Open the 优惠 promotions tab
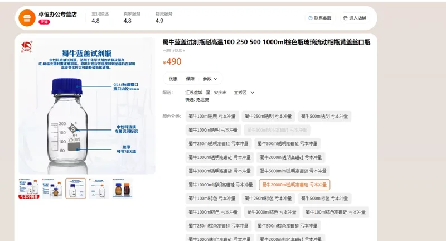Viewport: 446px width, 241px height. coord(173,79)
